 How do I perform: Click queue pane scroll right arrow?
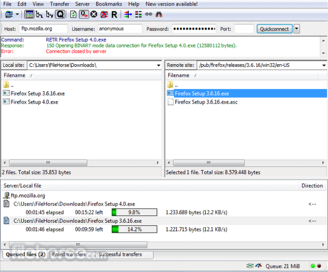pos(323,245)
